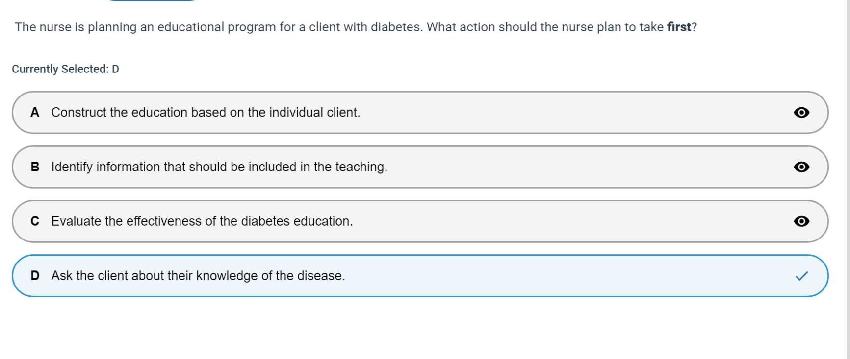
Task: Click the bold letter D answer marker
Action: click(35, 276)
